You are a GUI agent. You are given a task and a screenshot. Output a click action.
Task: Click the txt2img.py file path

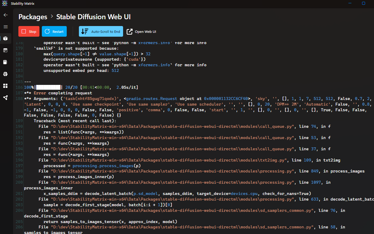coord(169,160)
